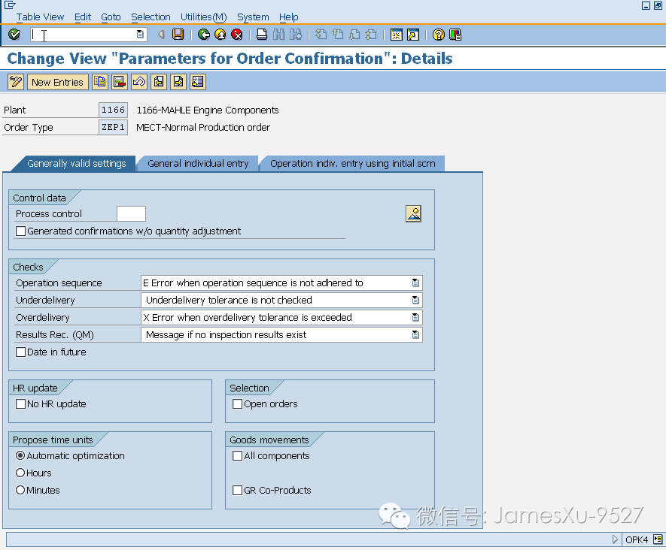Image resolution: width=666 pixels, height=550 pixels.
Task: Click the green Enter checkmark icon
Action: point(14,35)
